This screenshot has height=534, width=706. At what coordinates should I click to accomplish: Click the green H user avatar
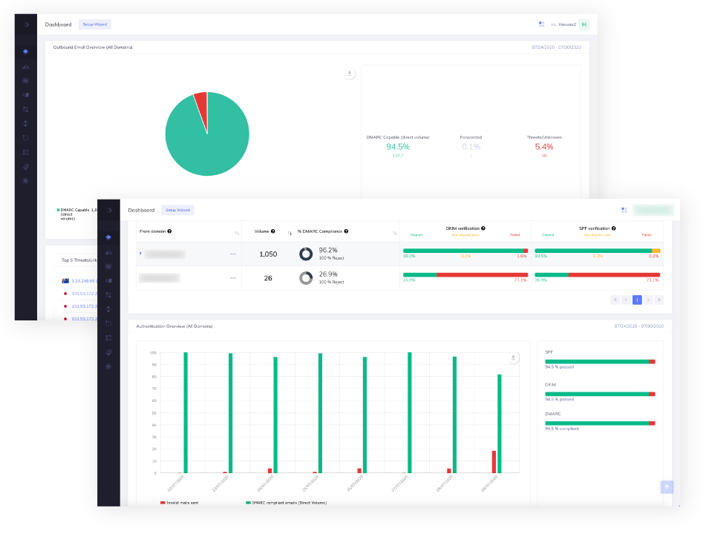click(x=584, y=24)
